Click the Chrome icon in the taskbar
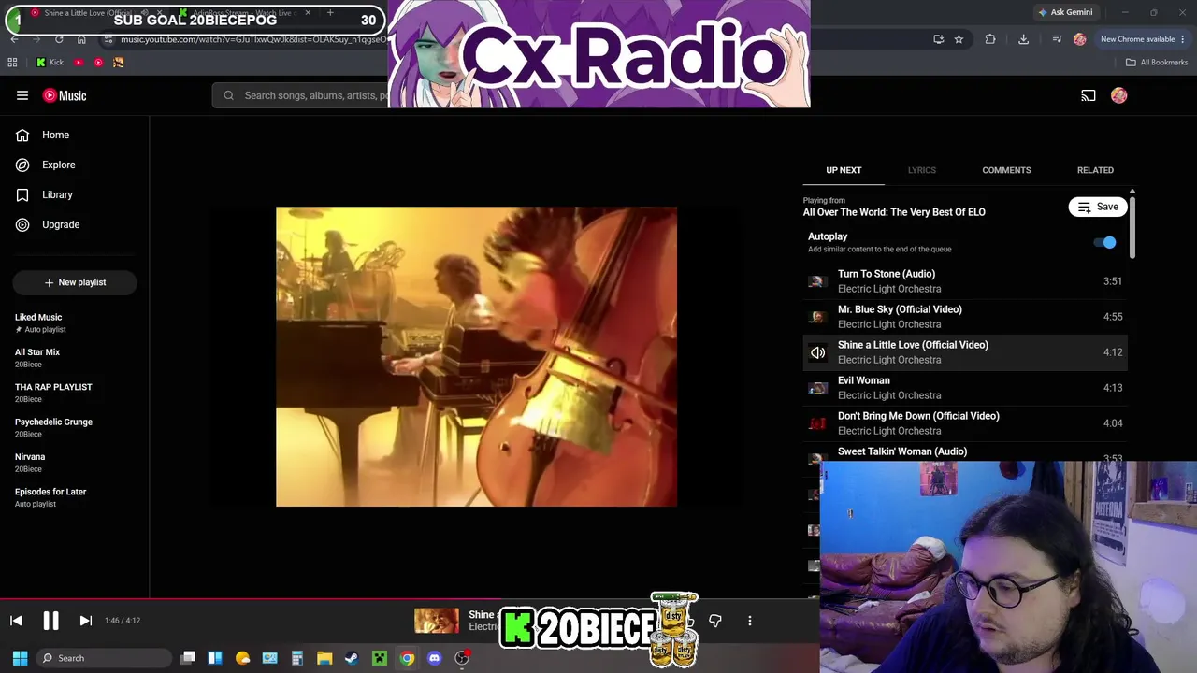 (407, 658)
